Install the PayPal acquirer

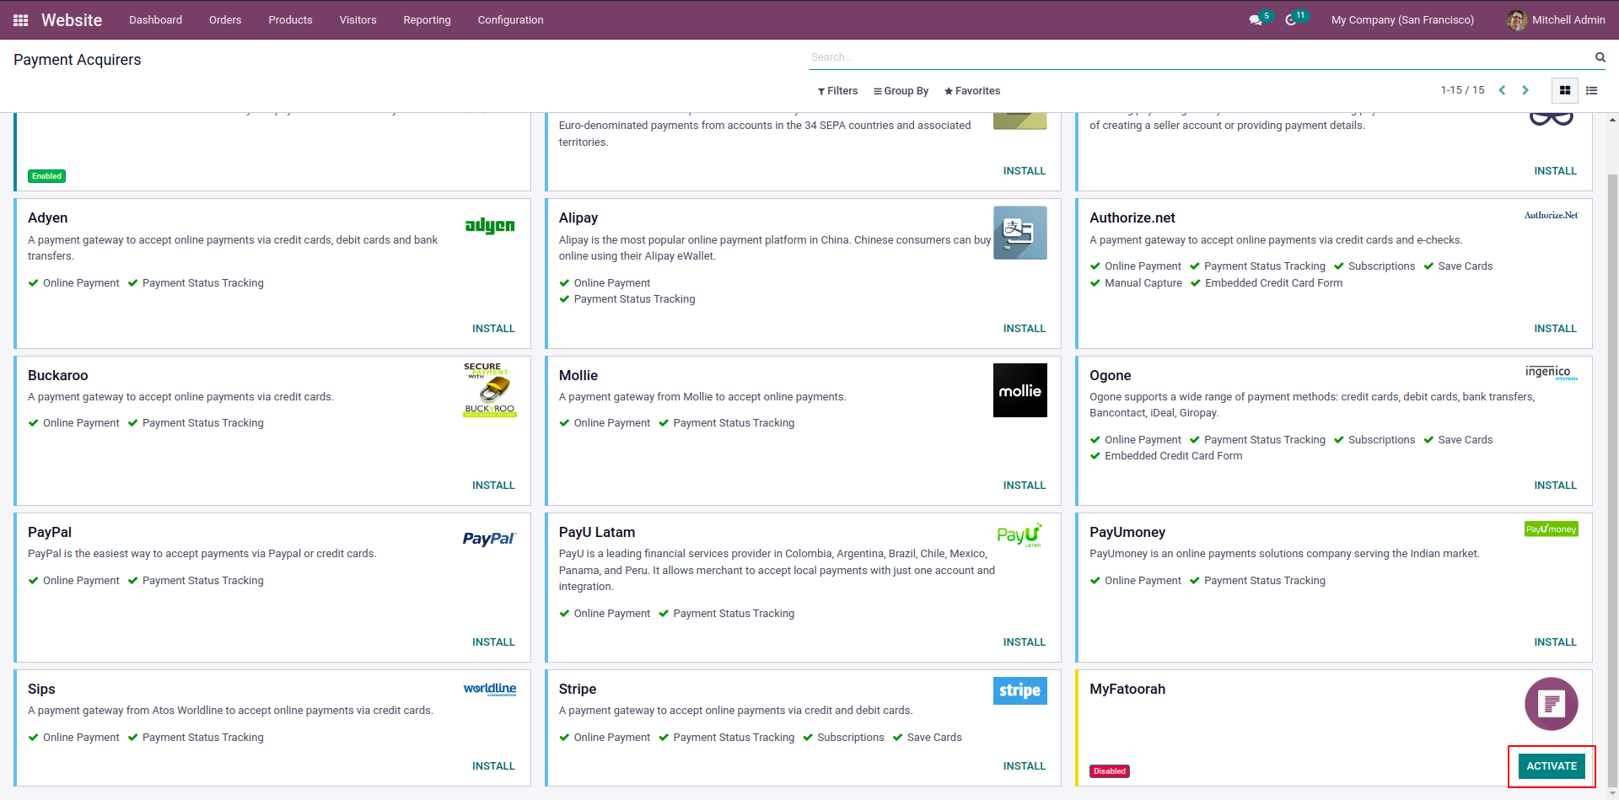493,642
